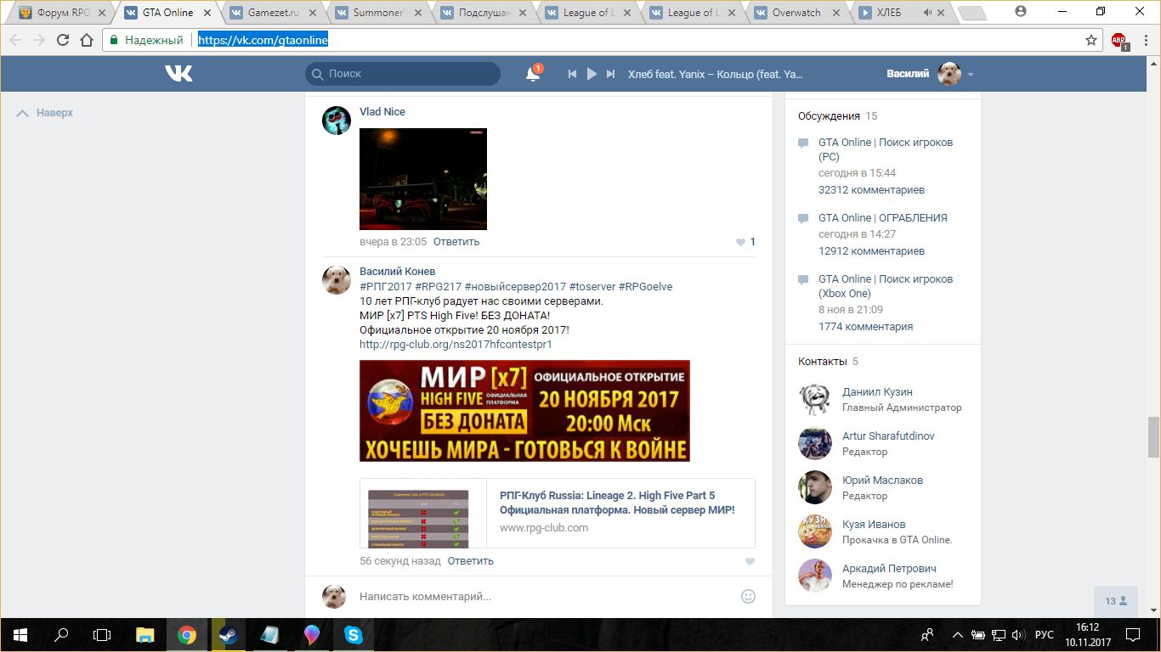Open Vlad Nice's attached screenshot
1161x652 pixels.
423,179
